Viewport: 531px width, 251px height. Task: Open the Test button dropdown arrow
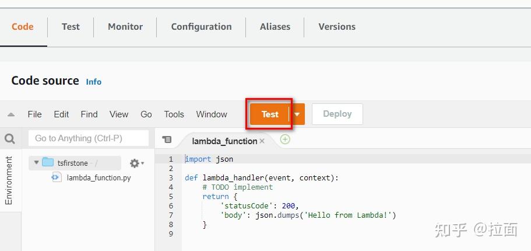(x=297, y=114)
